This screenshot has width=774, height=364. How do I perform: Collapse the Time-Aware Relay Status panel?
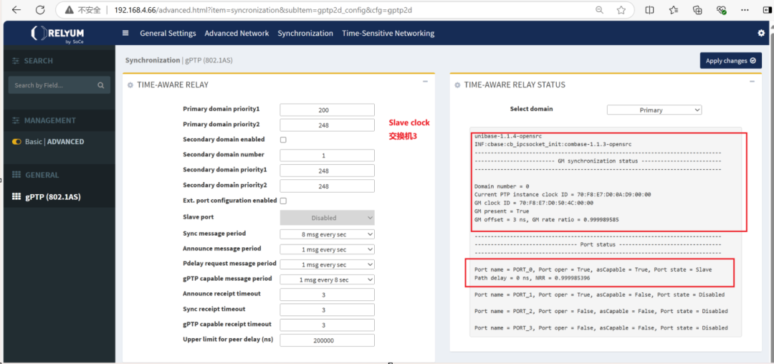[x=752, y=82]
